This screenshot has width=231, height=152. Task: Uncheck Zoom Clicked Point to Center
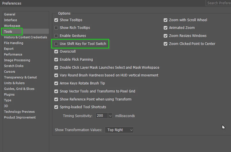point(165,44)
